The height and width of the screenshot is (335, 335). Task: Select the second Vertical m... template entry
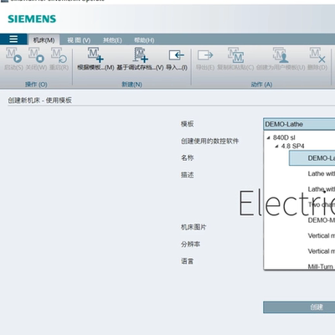pos(322,251)
